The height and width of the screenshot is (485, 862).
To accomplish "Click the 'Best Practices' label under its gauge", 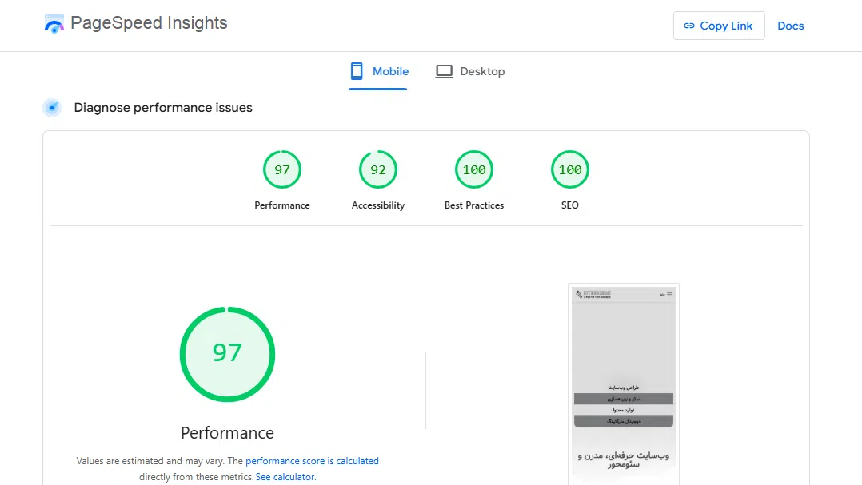I will coord(474,205).
